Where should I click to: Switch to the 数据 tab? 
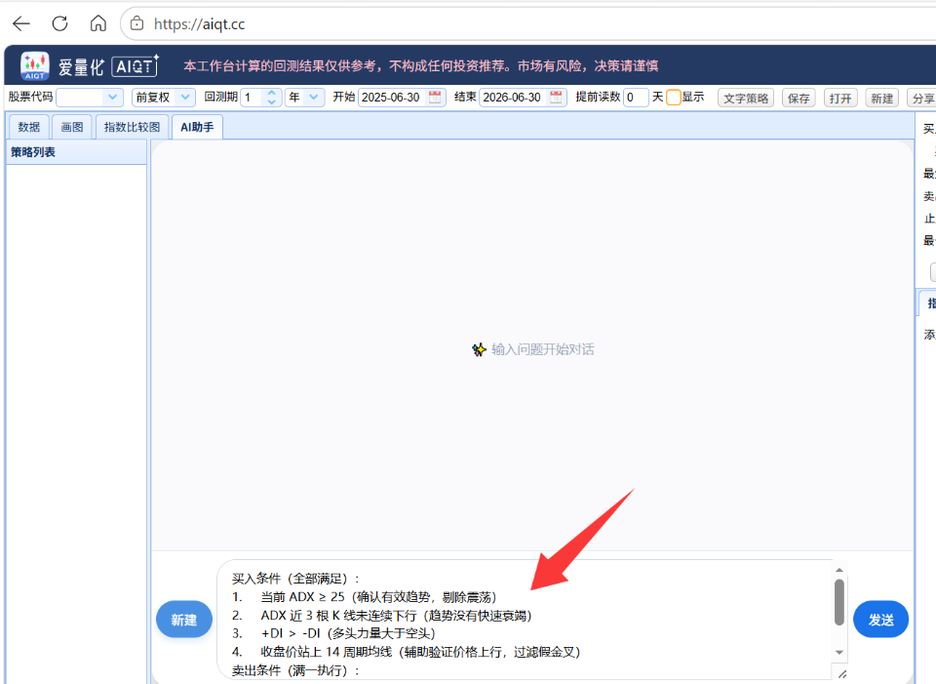[x=28, y=127]
